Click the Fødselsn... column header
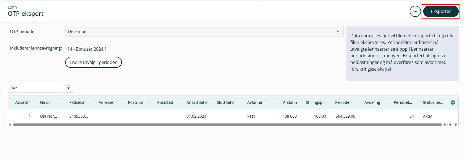The height and width of the screenshot is (160, 465). click(x=79, y=102)
